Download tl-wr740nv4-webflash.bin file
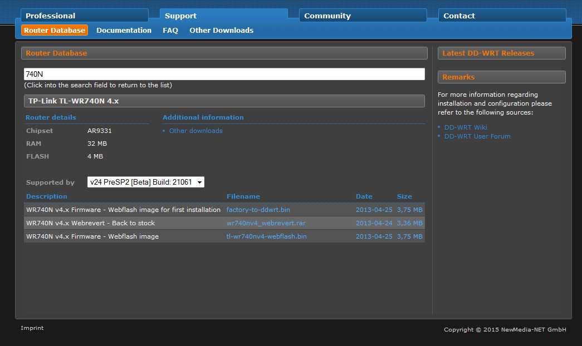The height and width of the screenshot is (346, 582). coord(267,236)
